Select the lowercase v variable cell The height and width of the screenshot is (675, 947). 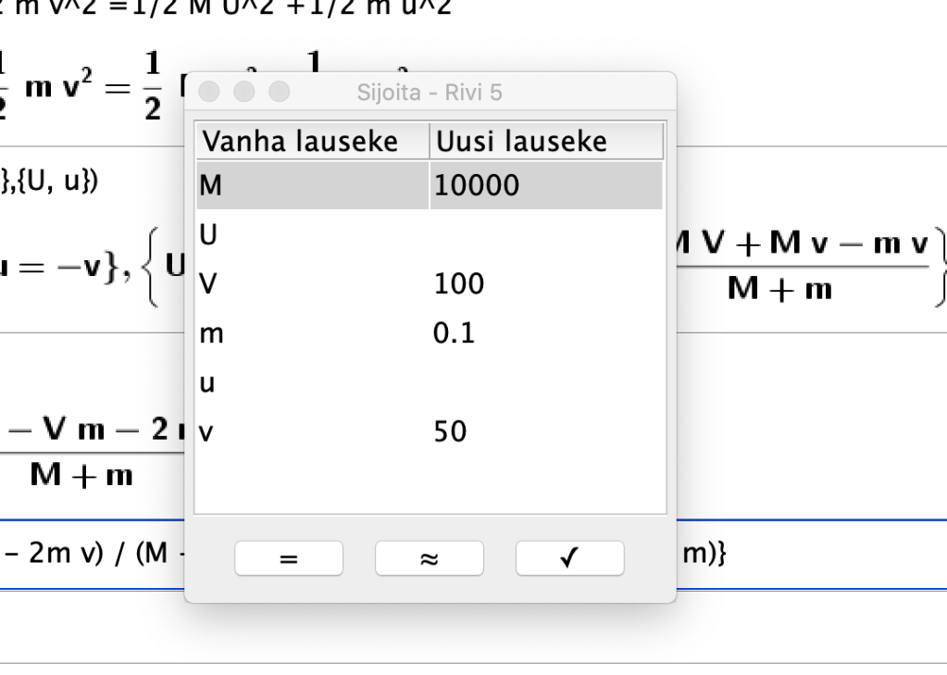(x=312, y=431)
